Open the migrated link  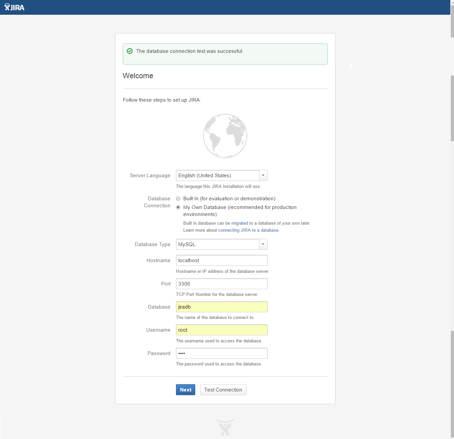point(240,223)
